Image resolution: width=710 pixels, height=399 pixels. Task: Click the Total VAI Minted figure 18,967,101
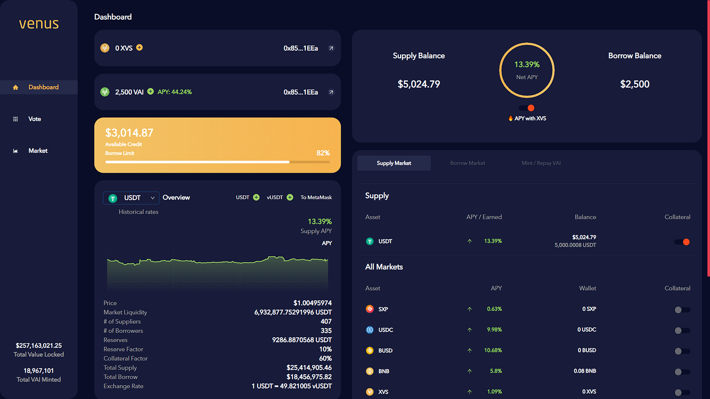(x=39, y=371)
